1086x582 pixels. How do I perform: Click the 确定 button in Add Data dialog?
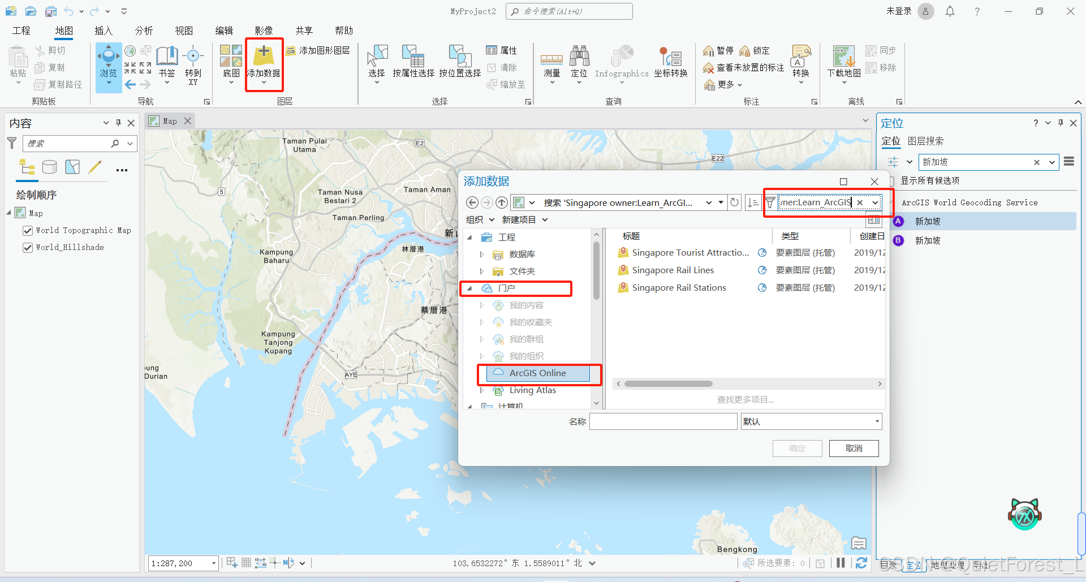(x=797, y=448)
